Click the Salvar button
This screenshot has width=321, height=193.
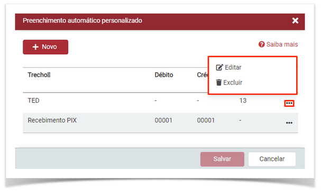222,159
